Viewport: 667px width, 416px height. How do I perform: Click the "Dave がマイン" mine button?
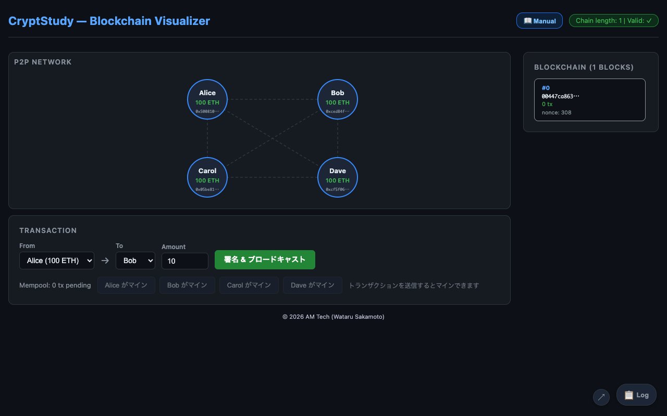click(312, 285)
